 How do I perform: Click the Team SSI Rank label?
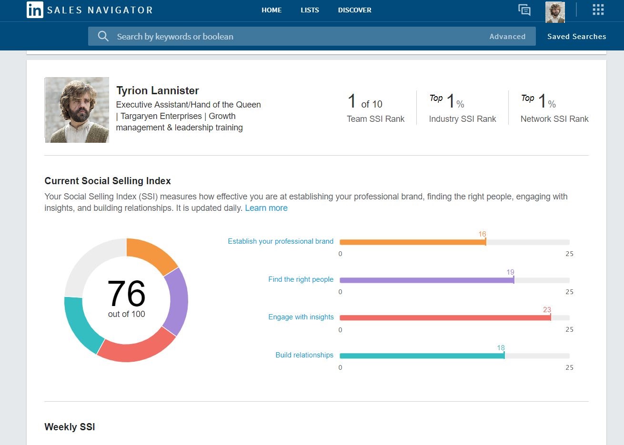[x=375, y=119]
